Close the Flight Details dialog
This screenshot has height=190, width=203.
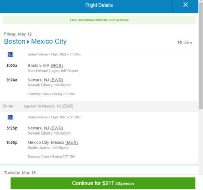point(185,5)
